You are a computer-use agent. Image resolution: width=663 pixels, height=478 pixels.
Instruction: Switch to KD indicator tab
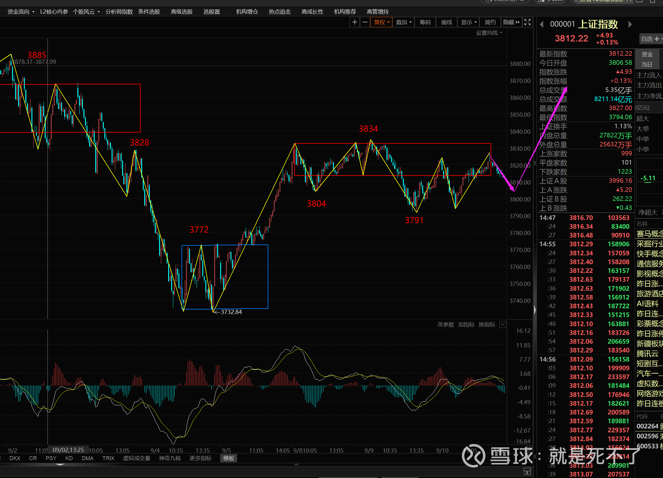click(x=69, y=458)
